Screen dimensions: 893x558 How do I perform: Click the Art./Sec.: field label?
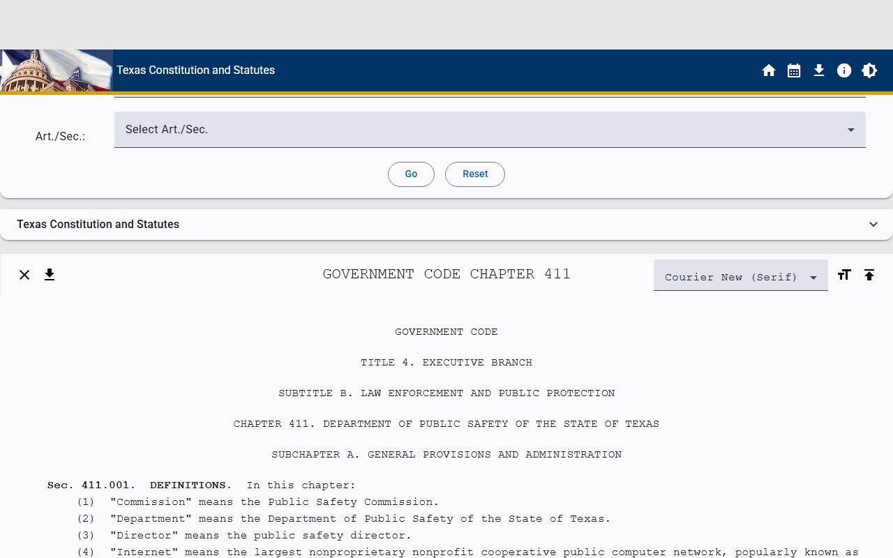pos(60,137)
